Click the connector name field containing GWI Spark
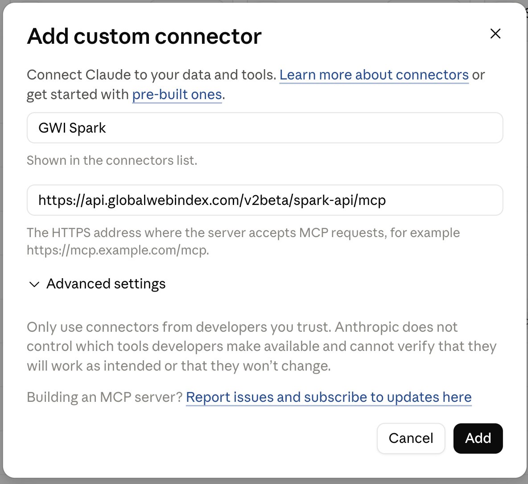The image size is (528, 484). pos(265,128)
